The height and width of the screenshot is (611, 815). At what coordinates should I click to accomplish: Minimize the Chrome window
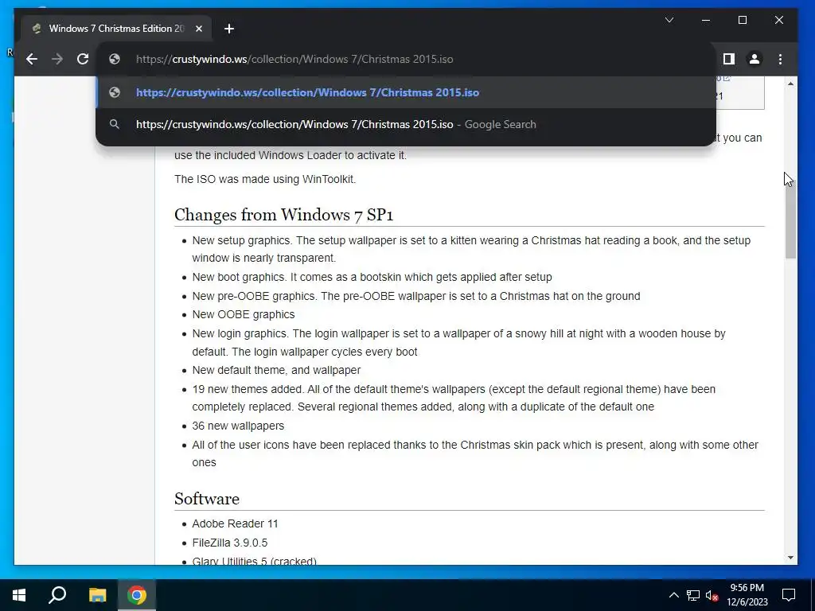click(x=706, y=20)
